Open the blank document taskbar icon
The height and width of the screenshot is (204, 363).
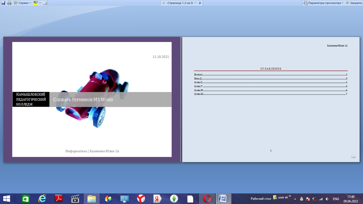[x=190, y=199]
